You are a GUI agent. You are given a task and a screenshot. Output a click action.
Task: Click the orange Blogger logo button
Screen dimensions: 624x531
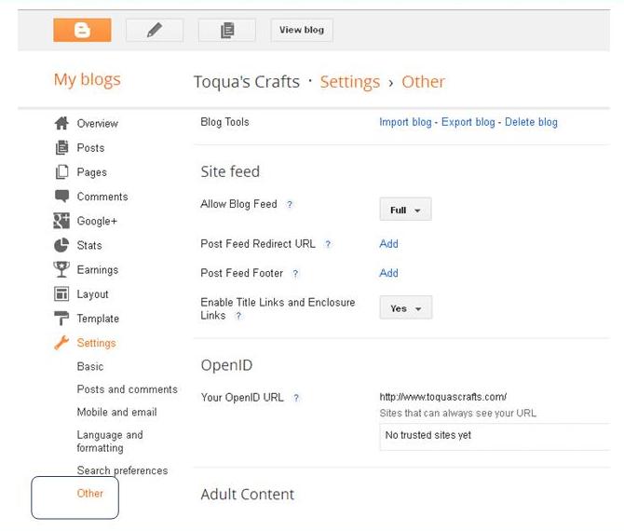[x=82, y=30]
